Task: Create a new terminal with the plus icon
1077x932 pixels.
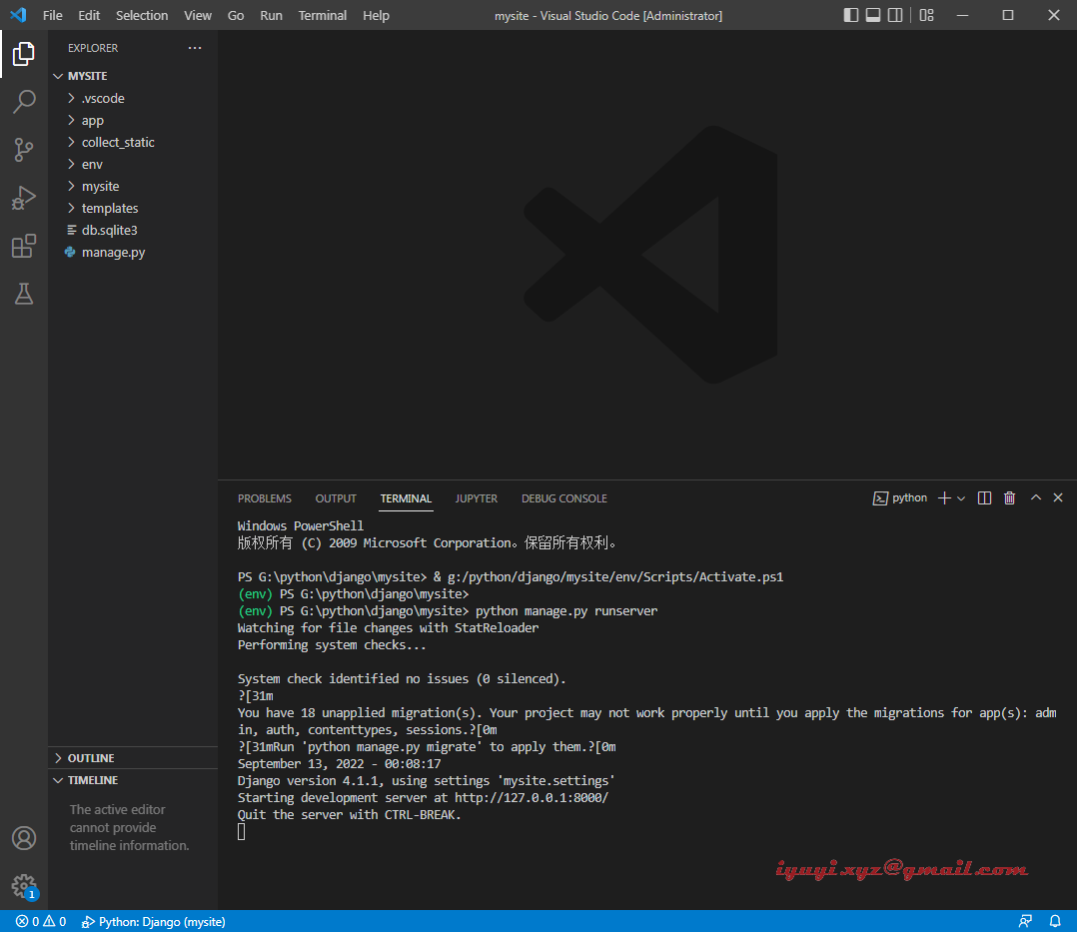Action: point(942,497)
